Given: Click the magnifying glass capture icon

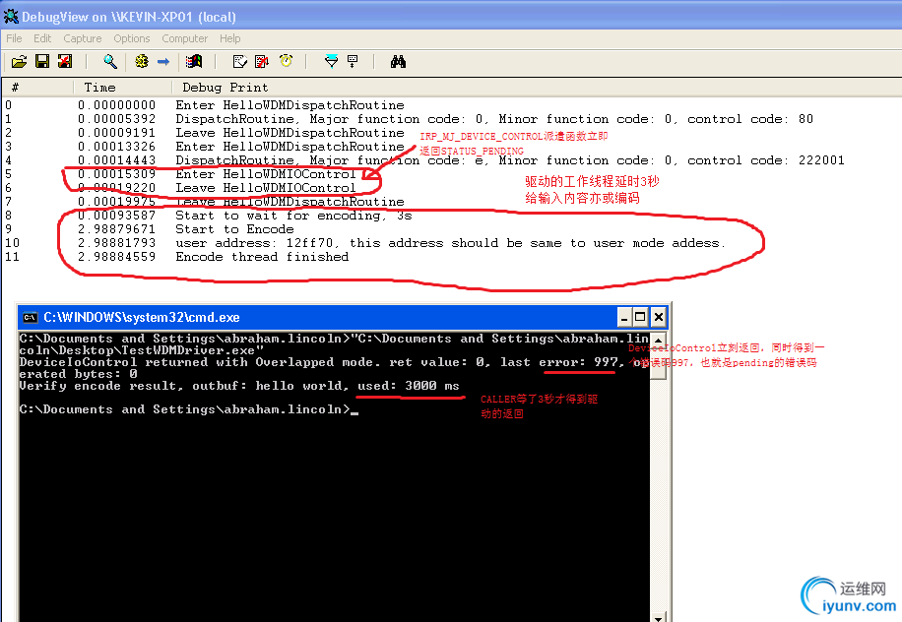Looking at the screenshot, I should 110,61.
